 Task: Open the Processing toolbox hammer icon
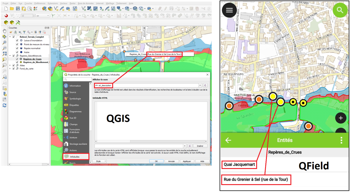18,22
